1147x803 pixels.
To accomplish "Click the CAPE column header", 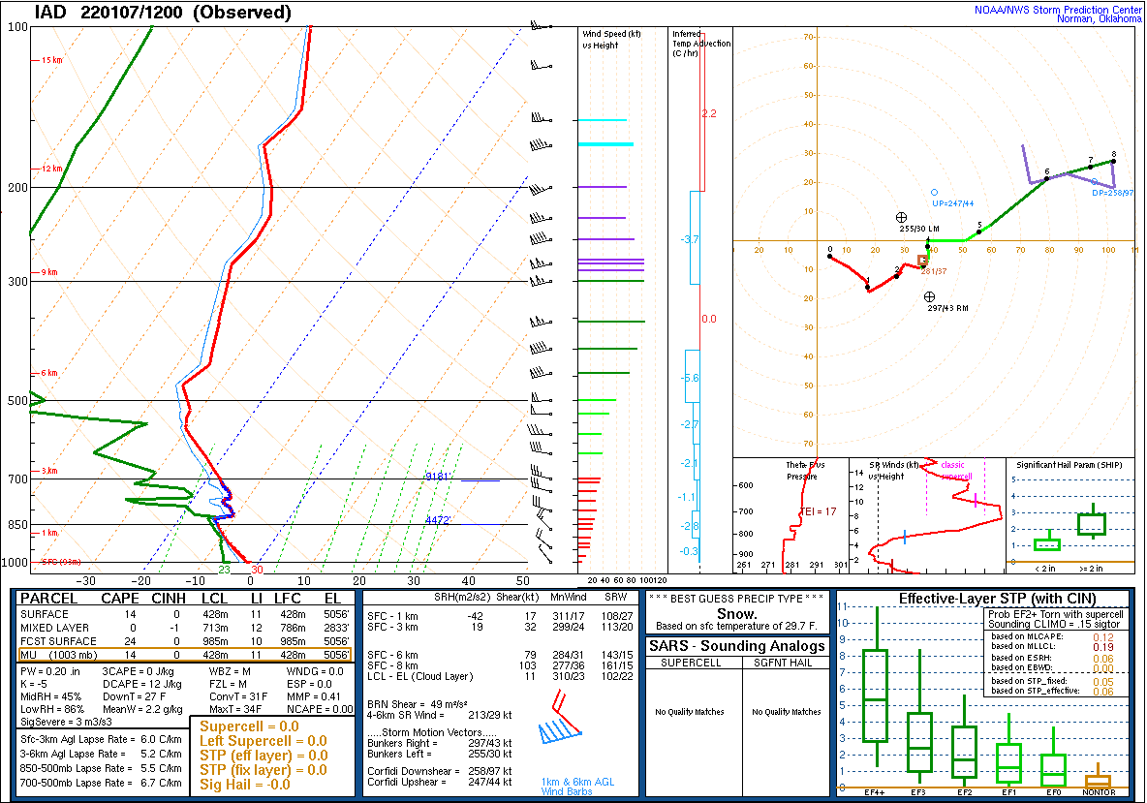I will [120, 599].
